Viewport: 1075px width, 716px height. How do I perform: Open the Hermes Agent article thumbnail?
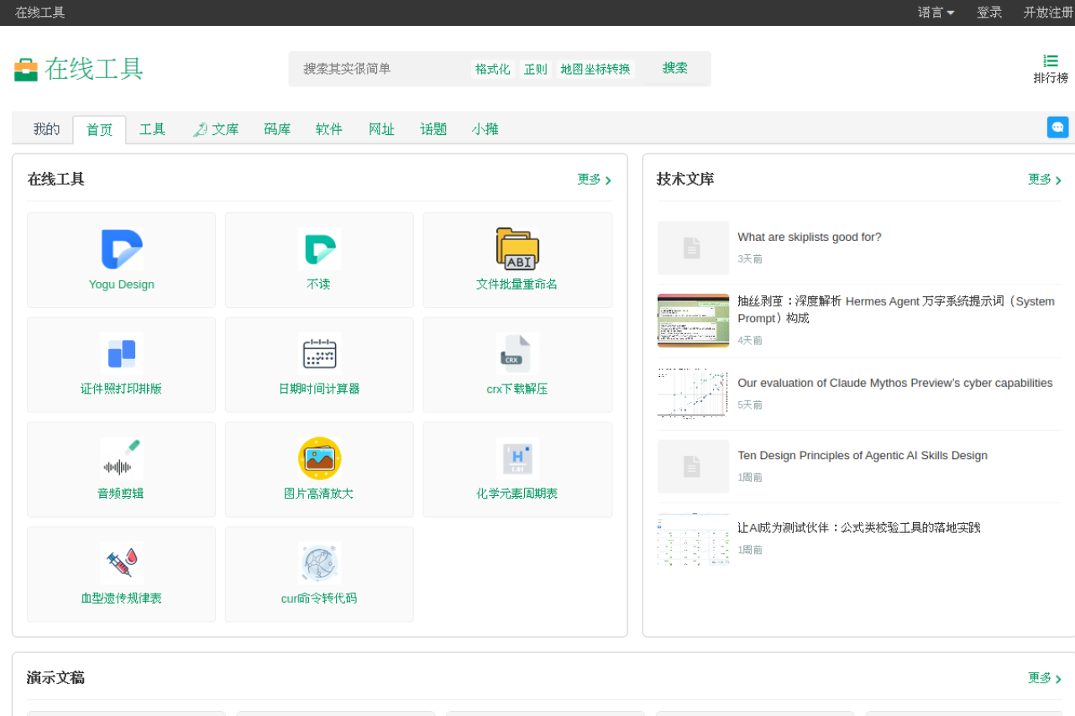click(x=693, y=320)
